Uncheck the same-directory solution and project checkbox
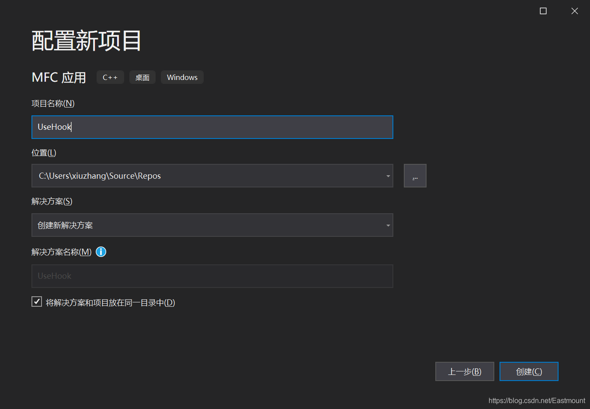The image size is (590, 409). [37, 302]
